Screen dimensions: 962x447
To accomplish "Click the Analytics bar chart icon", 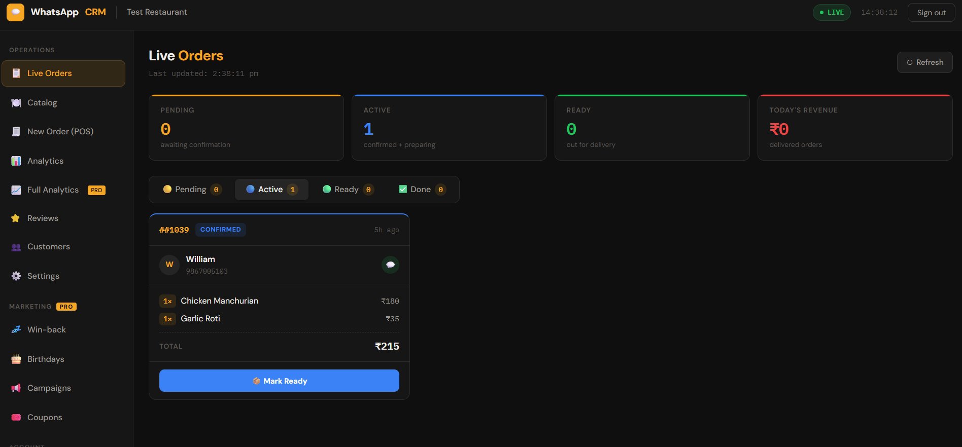I will [16, 161].
